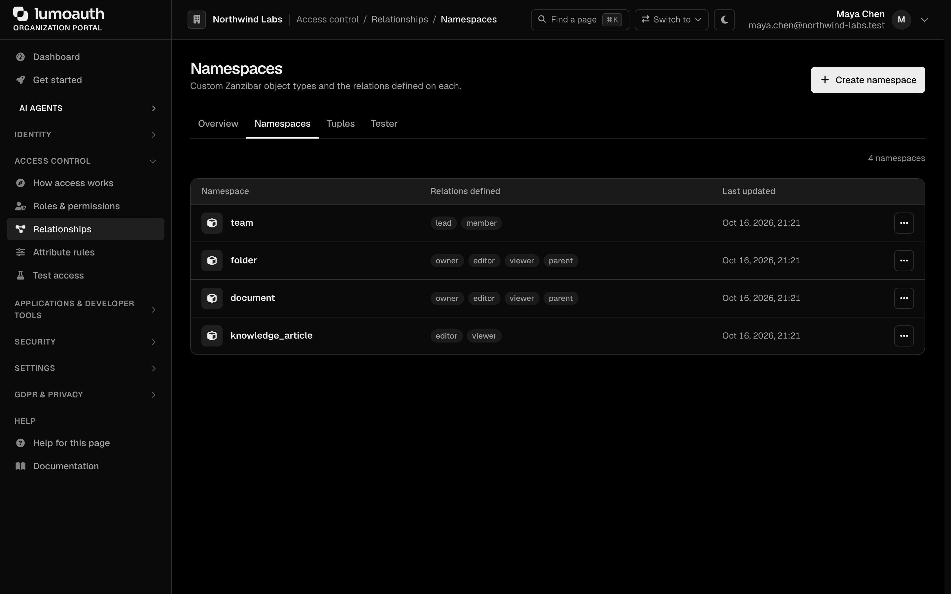The height and width of the screenshot is (594, 951).
Task: Click the Test access flask icon
Action: pos(20,276)
